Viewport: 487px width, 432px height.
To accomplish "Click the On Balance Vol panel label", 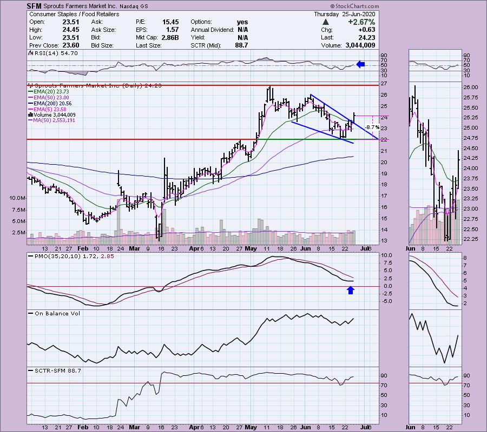I will [x=54, y=314].
